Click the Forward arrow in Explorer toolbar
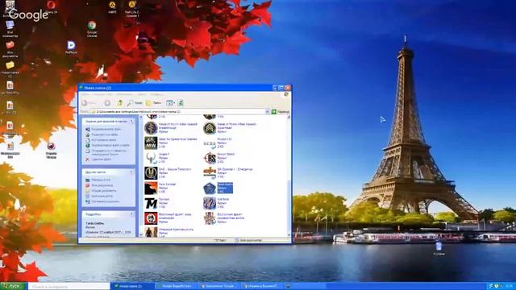The width and height of the screenshot is (516, 290). point(107,103)
